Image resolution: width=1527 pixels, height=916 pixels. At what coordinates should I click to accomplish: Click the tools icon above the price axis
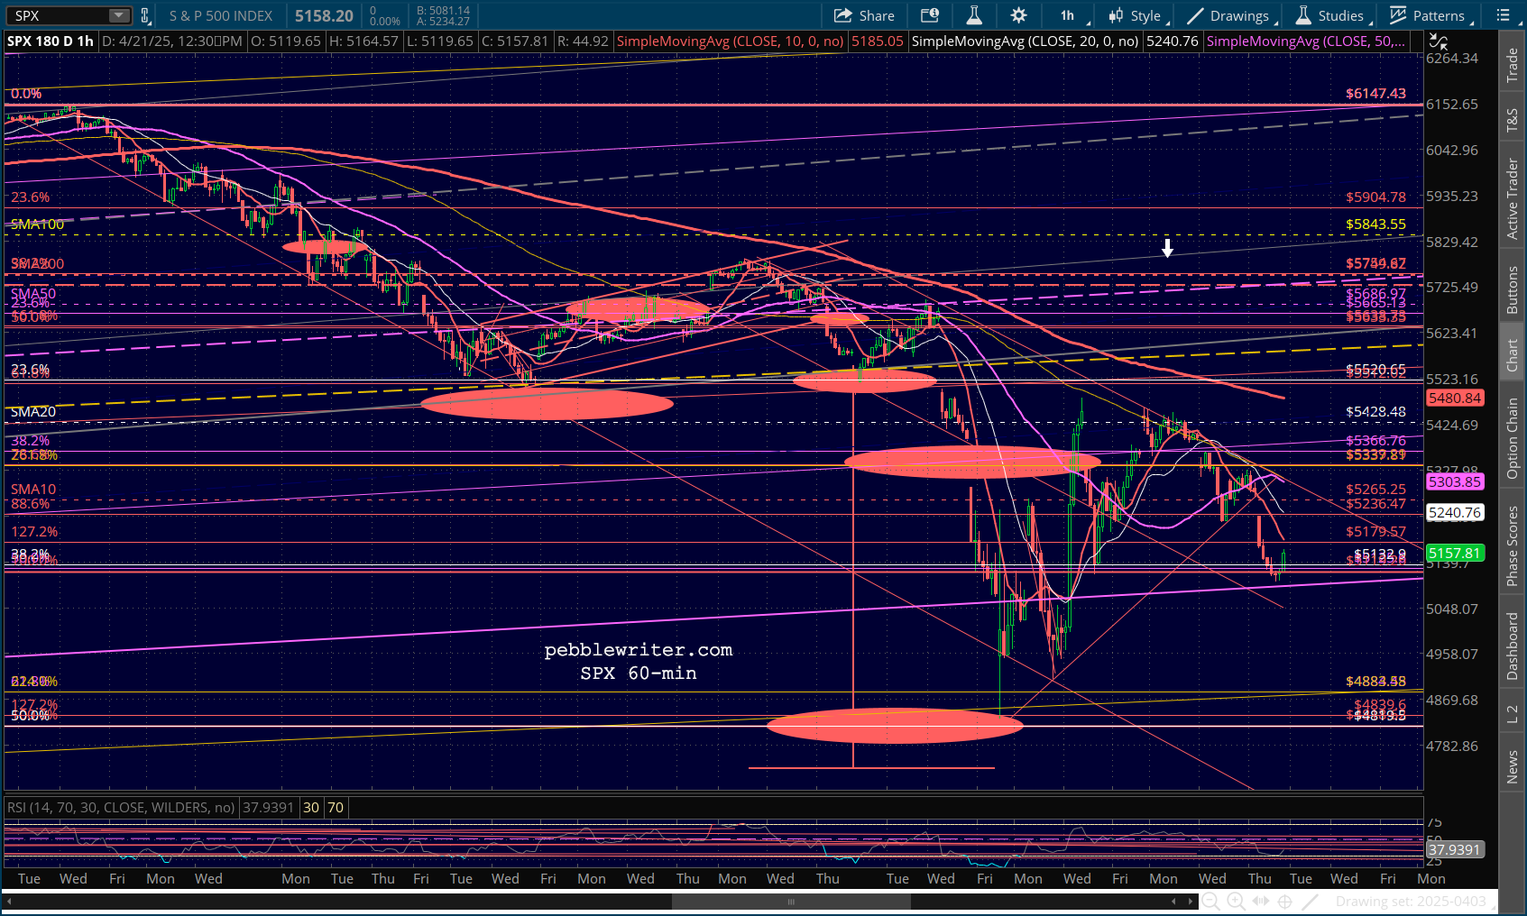tap(1439, 41)
